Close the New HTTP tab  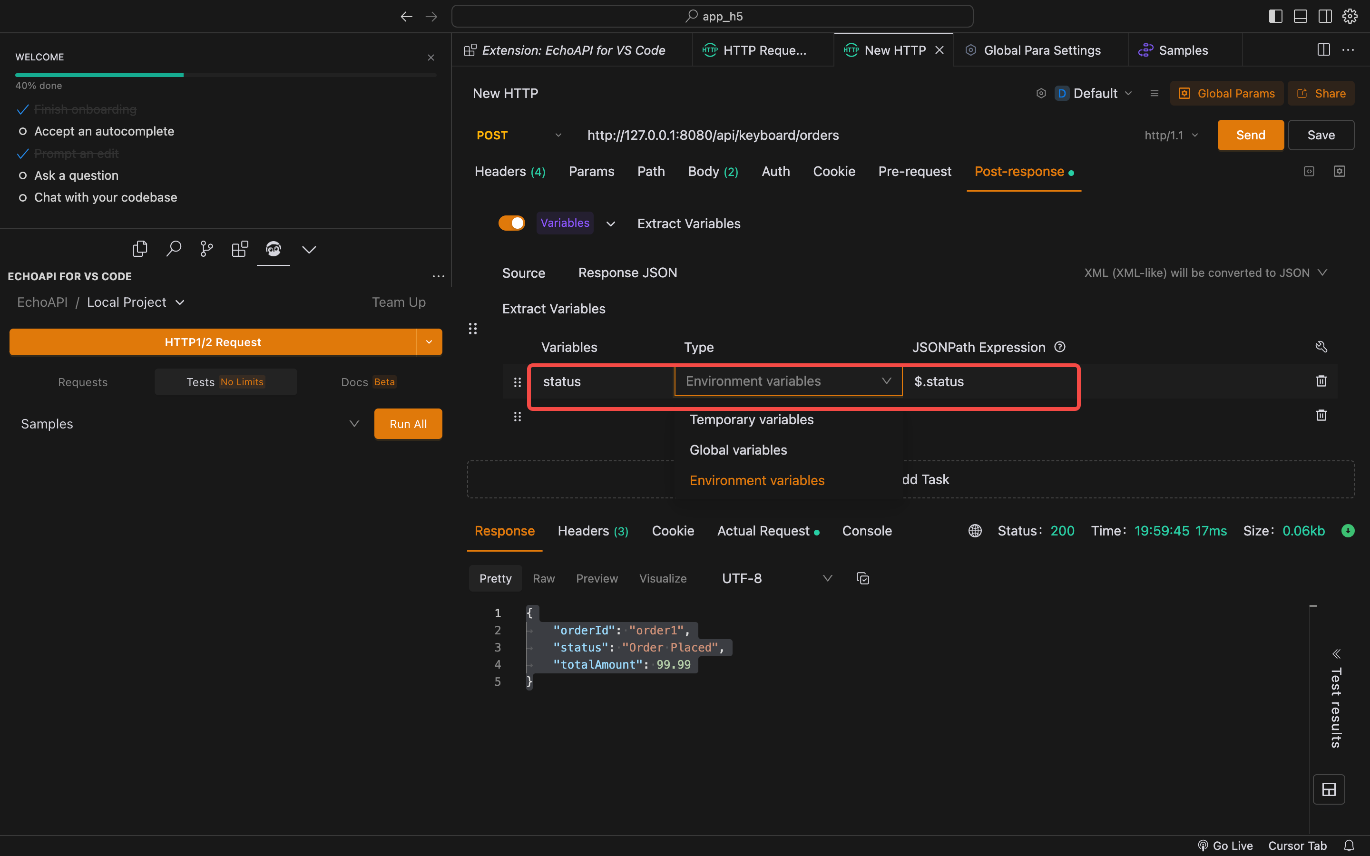pyautogui.click(x=939, y=50)
